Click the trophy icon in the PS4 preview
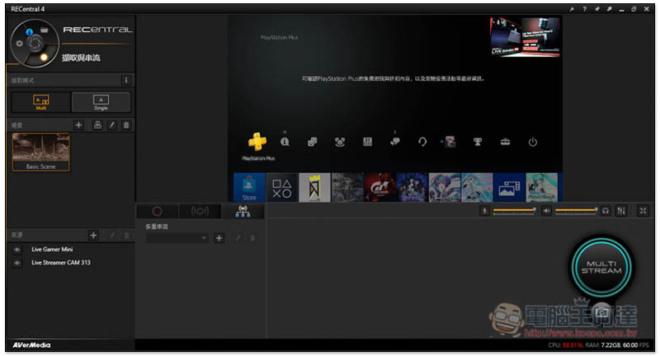The width and height of the screenshot is (660, 356). pos(478,142)
